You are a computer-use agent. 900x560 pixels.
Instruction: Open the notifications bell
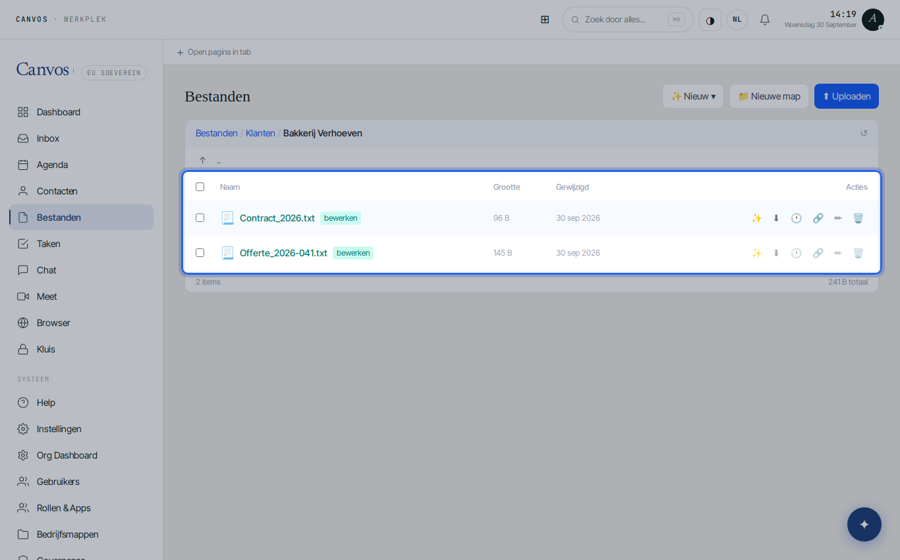coord(765,20)
